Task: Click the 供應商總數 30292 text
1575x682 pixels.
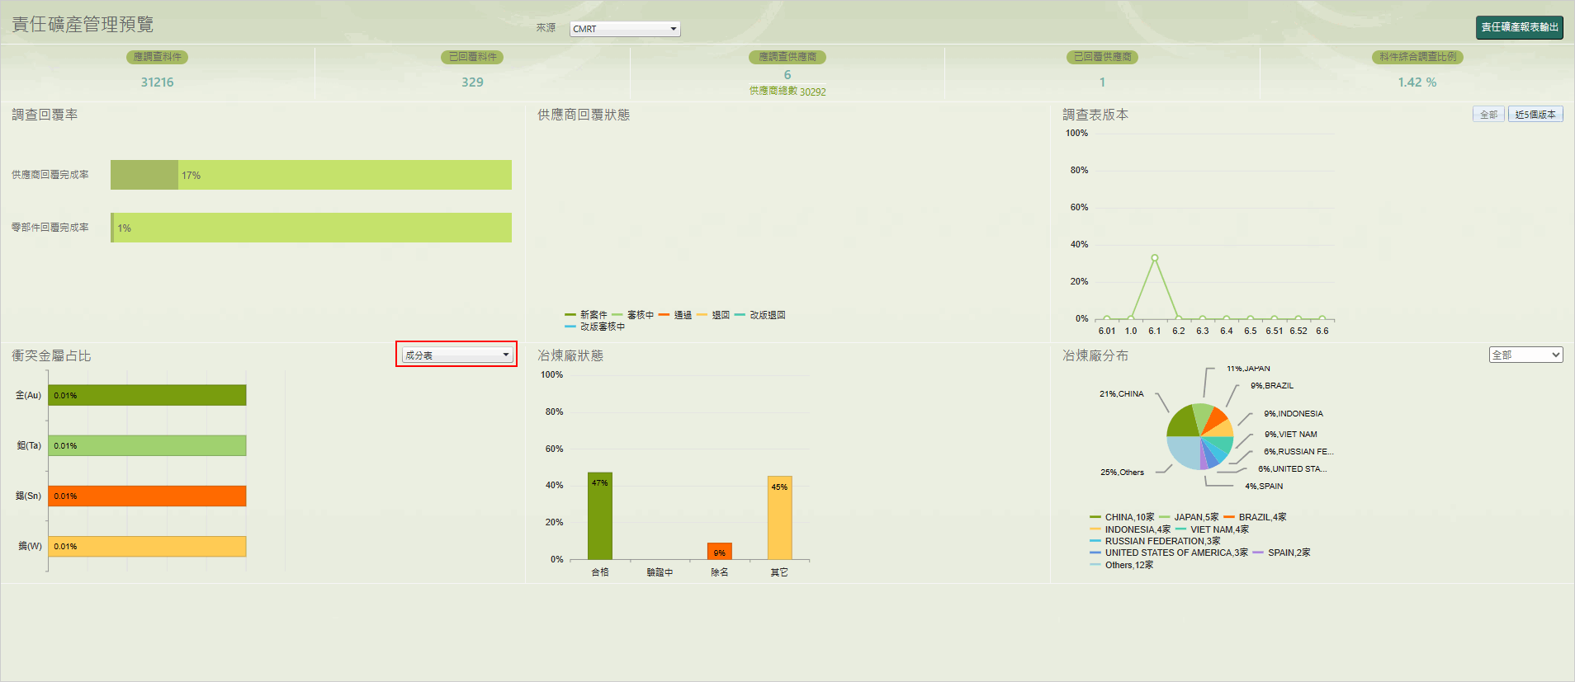Action: (787, 92)
